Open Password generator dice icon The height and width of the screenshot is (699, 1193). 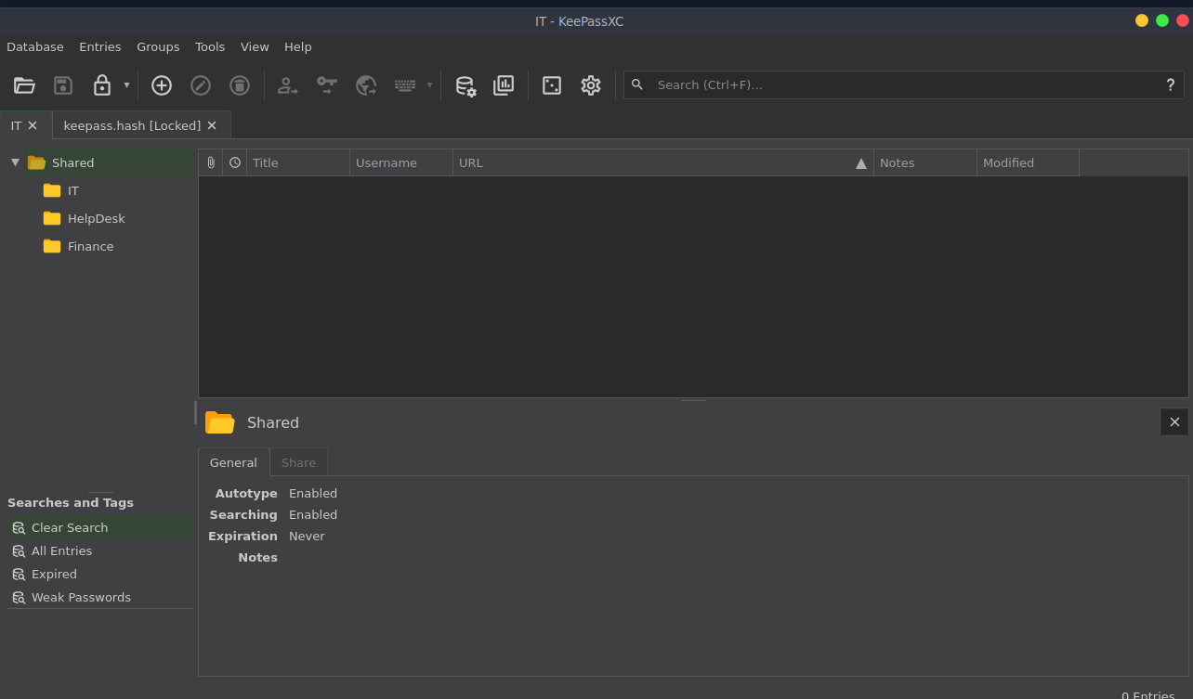pos(552,85)
